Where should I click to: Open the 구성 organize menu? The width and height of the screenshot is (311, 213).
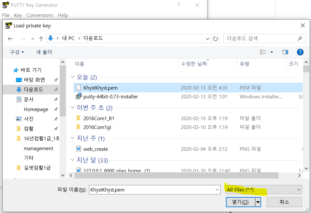click(x=17, y=52)
